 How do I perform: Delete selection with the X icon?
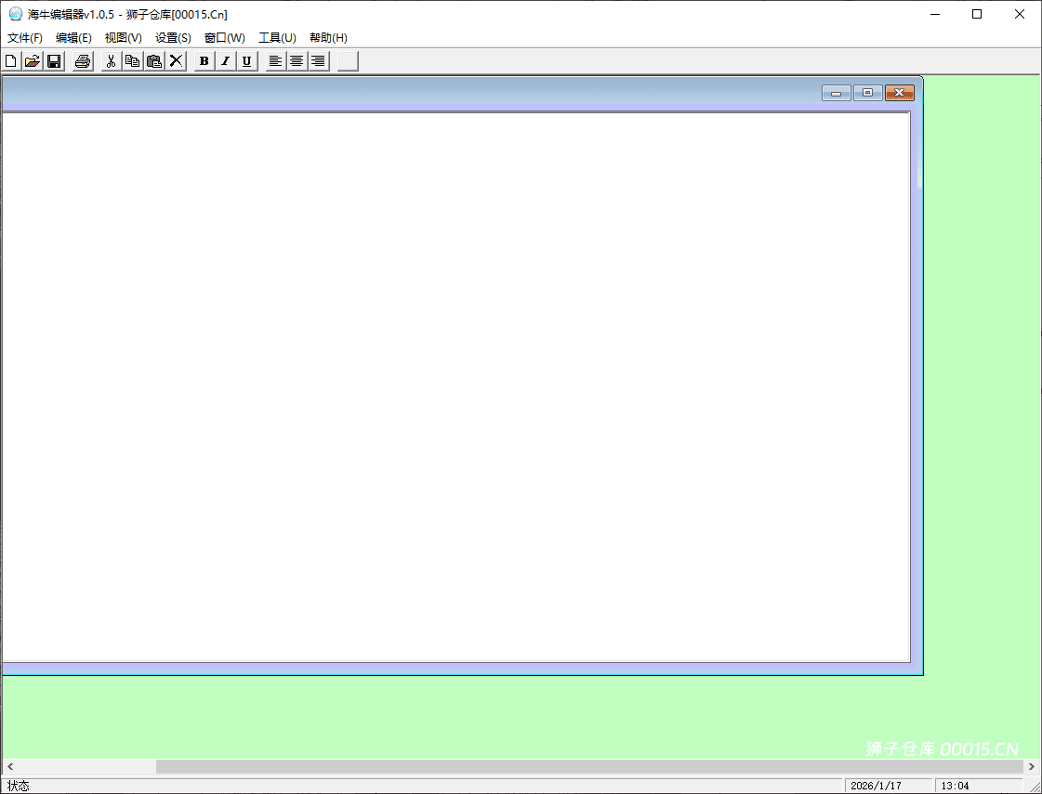click(x=176, y=61)
